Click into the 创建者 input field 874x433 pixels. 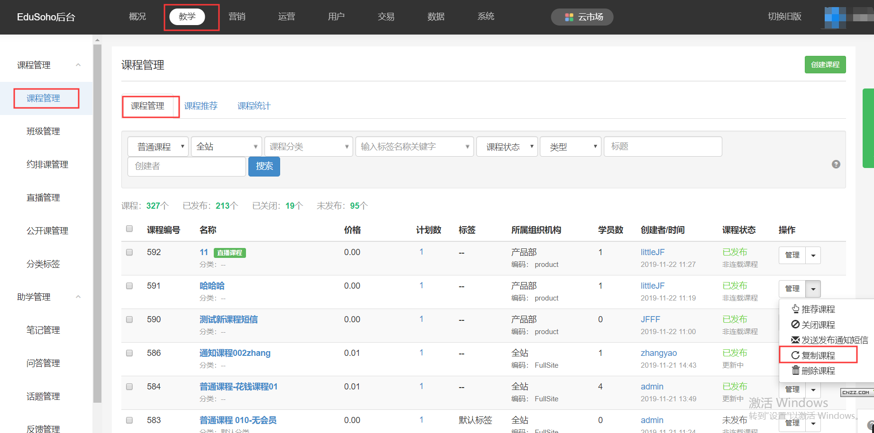[186, 167]
